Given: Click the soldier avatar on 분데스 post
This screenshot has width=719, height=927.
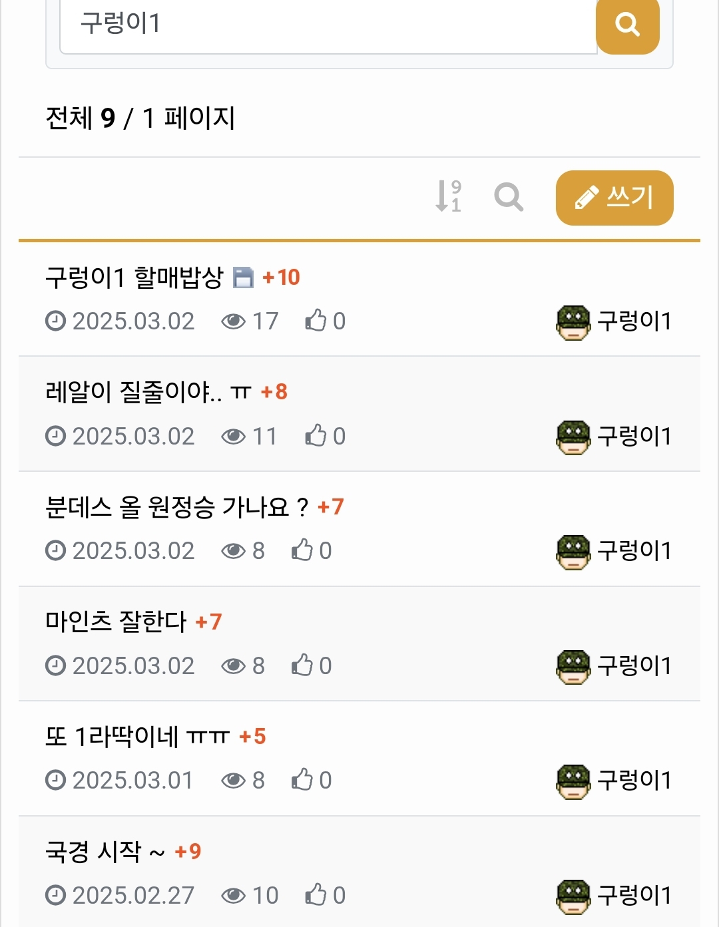Looking at the screenshot, I should click(x=573, y=552).
